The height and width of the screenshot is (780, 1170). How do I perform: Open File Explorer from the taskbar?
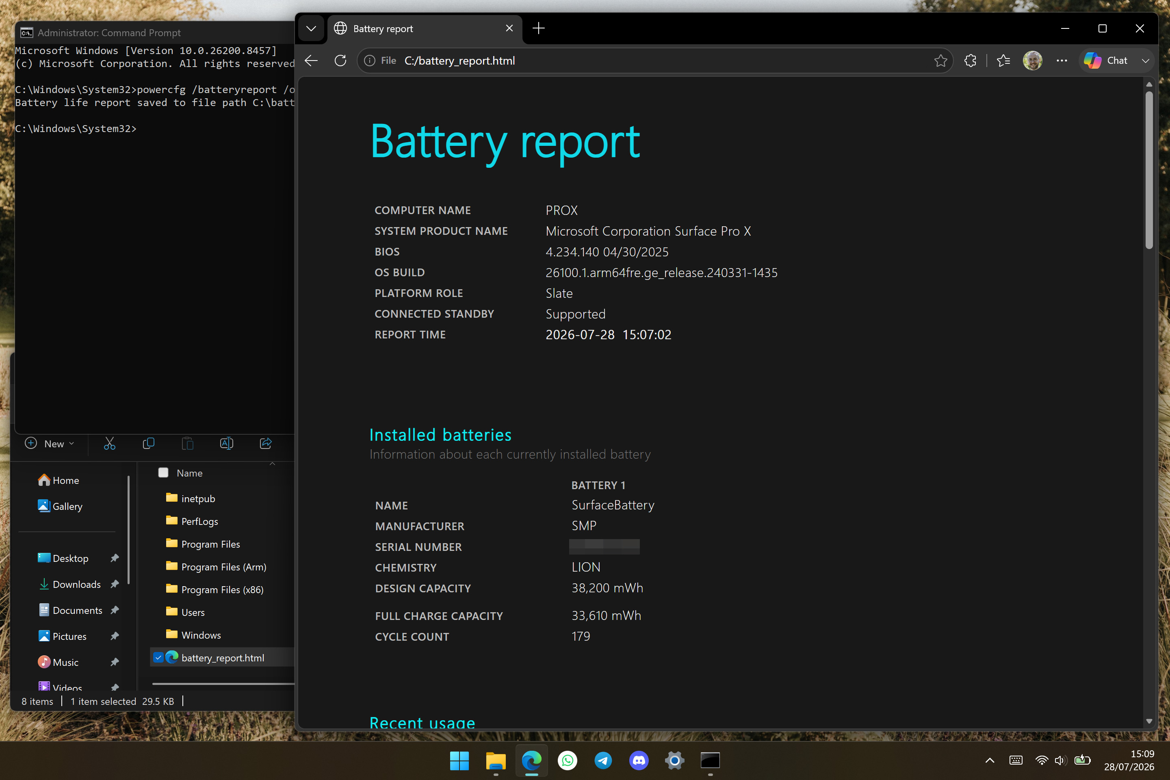point(496,760)
